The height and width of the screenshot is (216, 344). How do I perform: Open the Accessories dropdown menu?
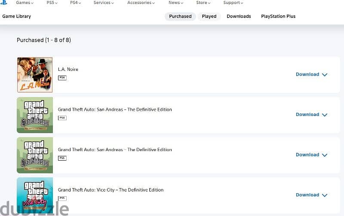[141, 3]
